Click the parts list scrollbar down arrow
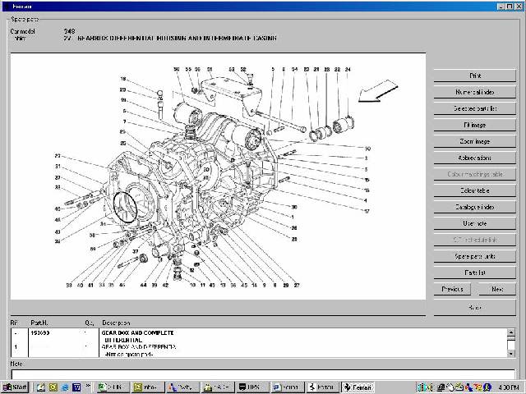Screen dimensions: 526x394 pos(511,354)
